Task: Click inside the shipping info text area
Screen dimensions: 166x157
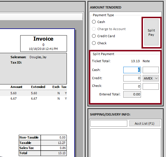Action: (126, 143)
